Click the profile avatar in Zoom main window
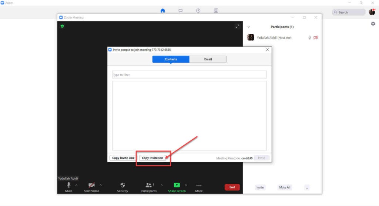379x206 pixels. (372, 12)
